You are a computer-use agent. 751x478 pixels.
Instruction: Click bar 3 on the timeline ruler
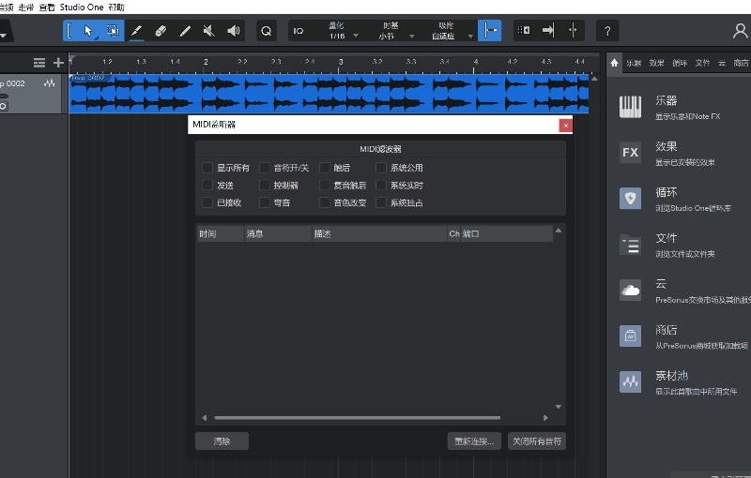341,62
